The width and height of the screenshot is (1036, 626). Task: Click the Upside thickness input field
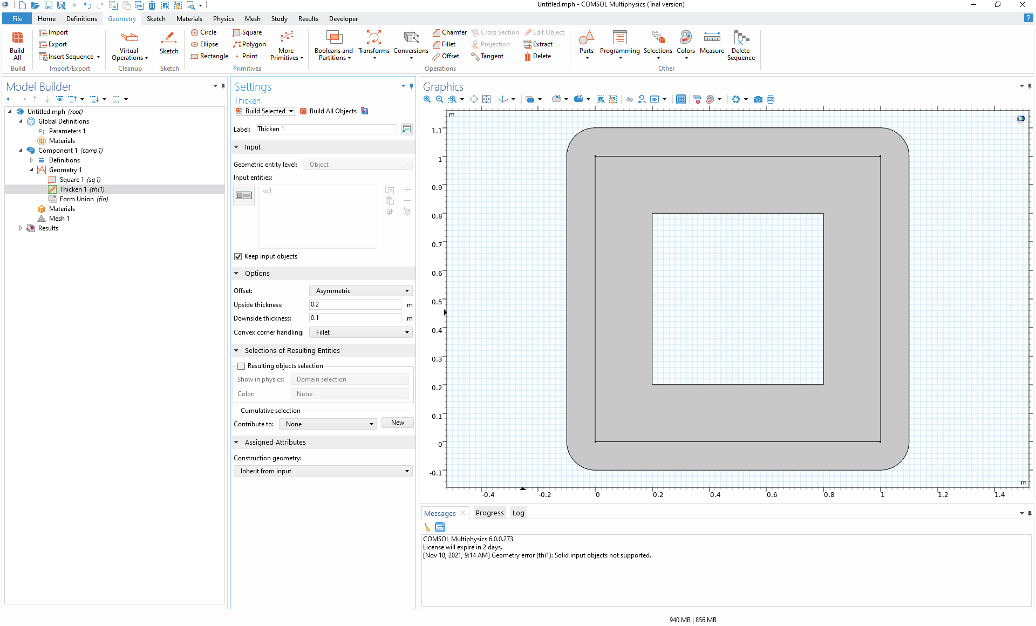[x=355, y=304]
